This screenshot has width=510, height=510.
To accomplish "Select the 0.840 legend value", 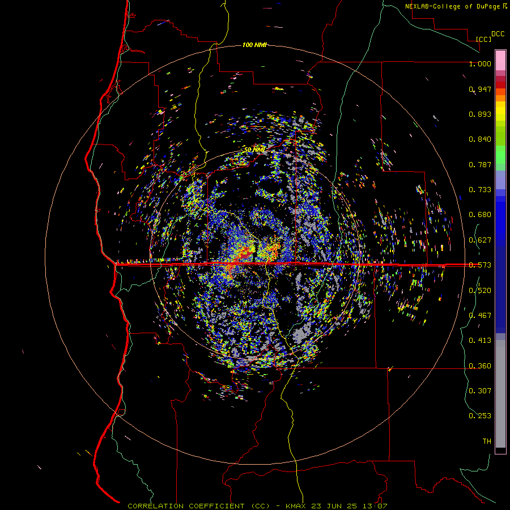I will tap(480, 139).
